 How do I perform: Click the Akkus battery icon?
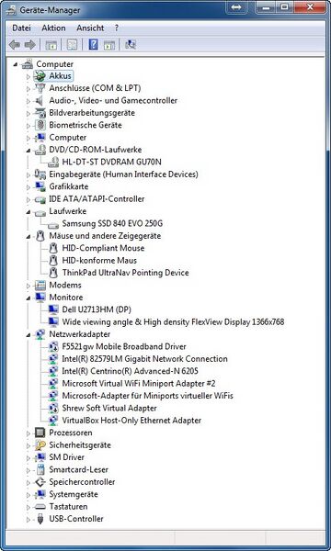(40, 75)
